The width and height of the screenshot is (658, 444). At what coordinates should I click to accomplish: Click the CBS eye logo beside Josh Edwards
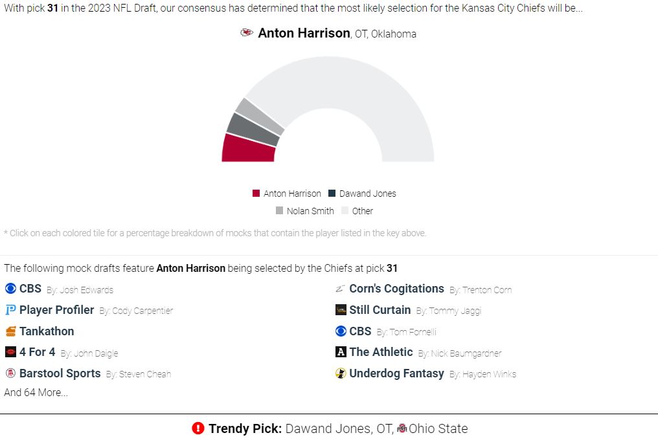[x=10, y=289]
